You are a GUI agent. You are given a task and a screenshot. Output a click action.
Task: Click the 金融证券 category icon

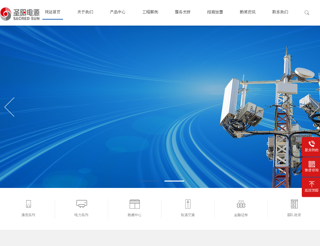coord(241,204)
